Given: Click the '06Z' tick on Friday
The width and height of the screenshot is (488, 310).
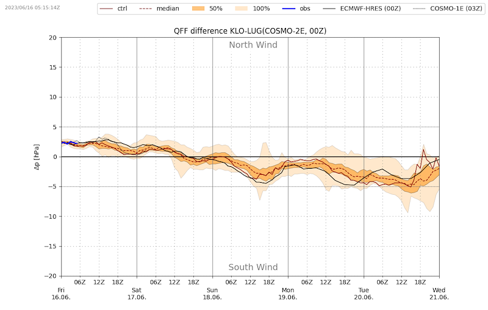Looking at the screenshot, I should (80, 282).
